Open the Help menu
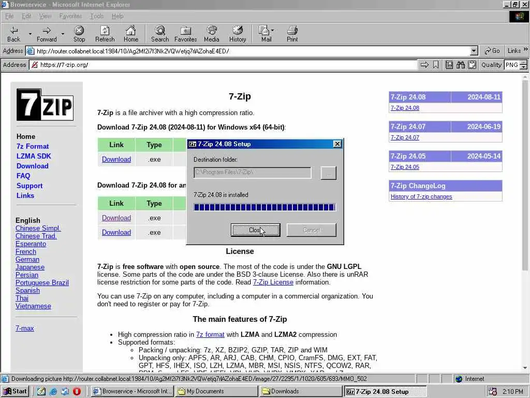 coord(117,16)
